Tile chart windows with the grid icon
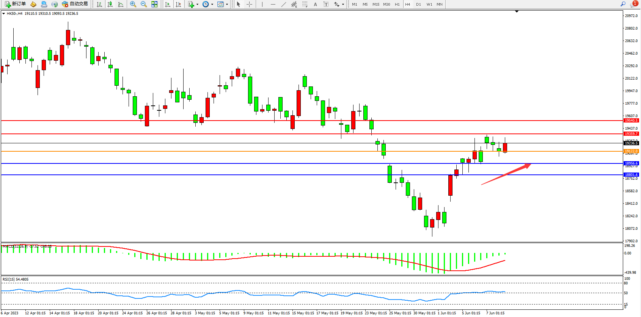The height and width of the screenshot is (317, 641). point(154,4)
